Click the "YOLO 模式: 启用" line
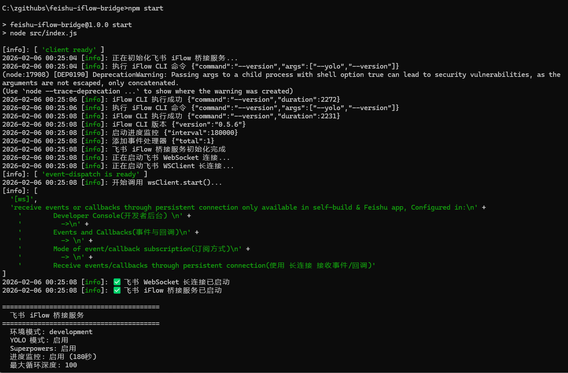This screenshot has height=373, width=568. pos(39,340)
